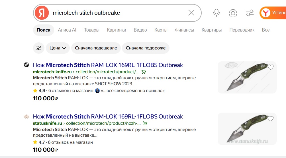Click the shopping cart icon after statusknife.ru
Screen dimensions: 286x158
click(145, 123)
